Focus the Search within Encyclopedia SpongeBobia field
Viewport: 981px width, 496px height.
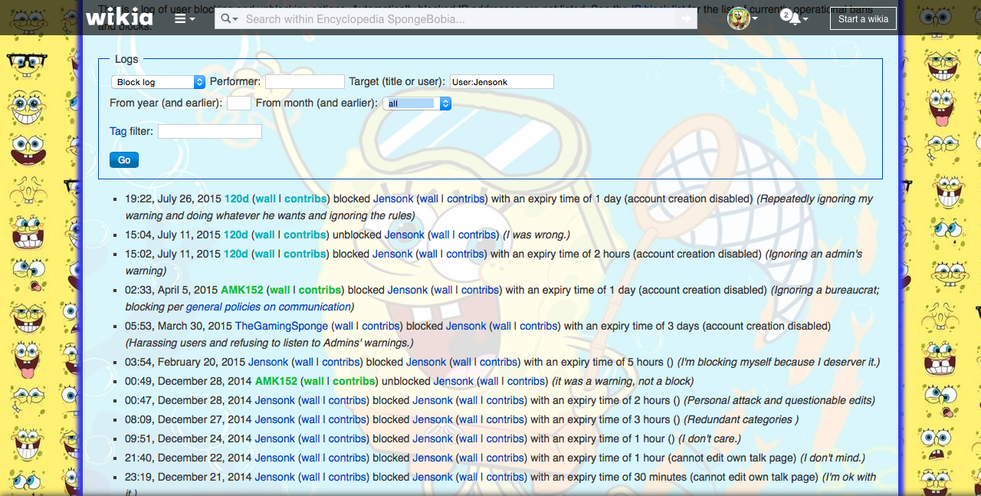(x=458, y=18)
